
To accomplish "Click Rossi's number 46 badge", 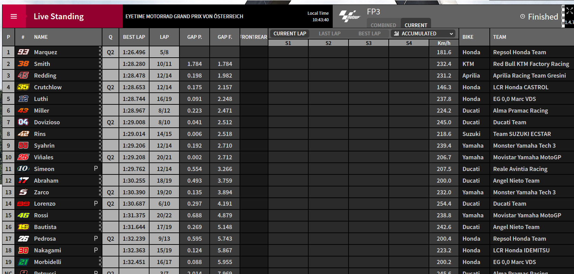I will (x=23, y=215).
